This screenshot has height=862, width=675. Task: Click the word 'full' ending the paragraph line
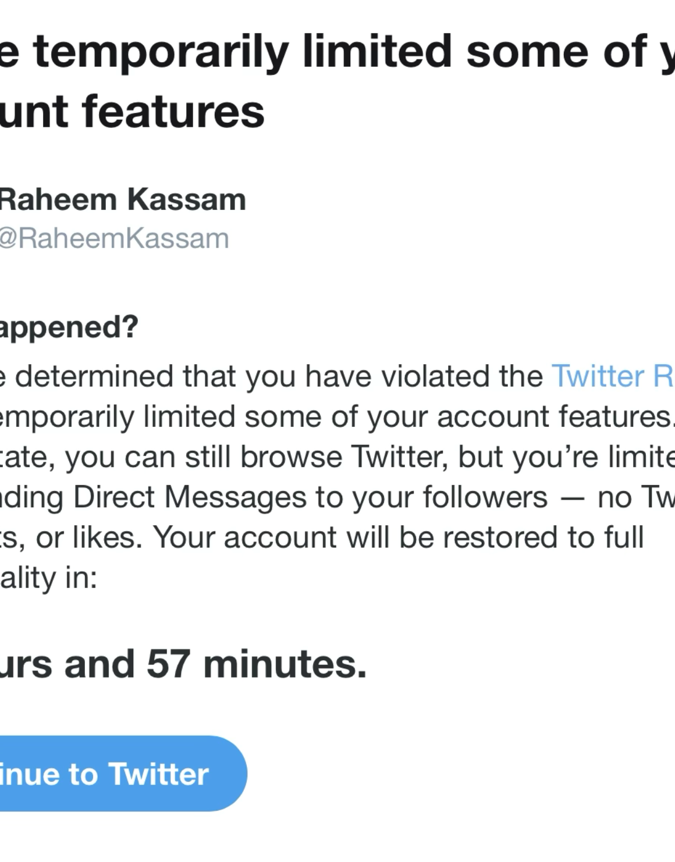623,537
